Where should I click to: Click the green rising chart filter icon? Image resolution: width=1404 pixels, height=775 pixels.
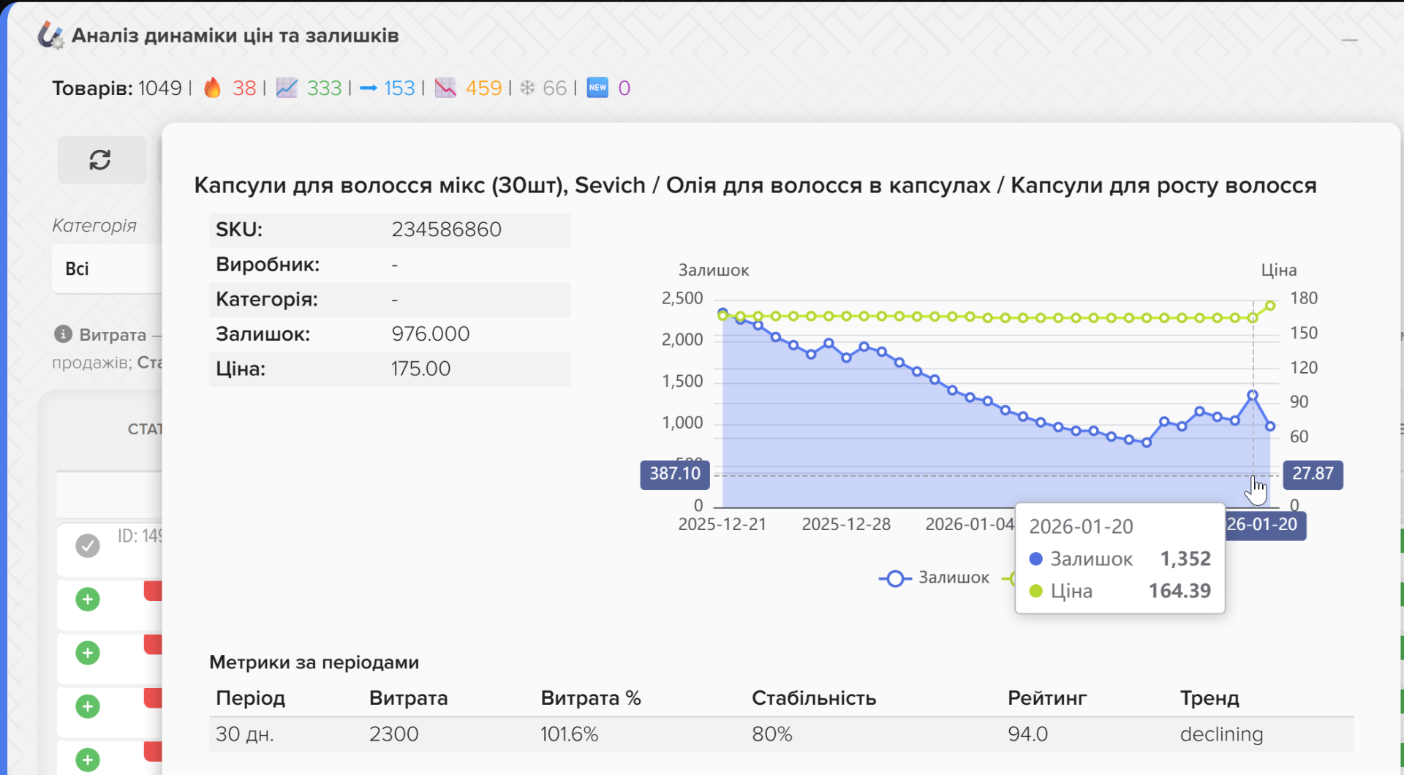coord(287,88)
